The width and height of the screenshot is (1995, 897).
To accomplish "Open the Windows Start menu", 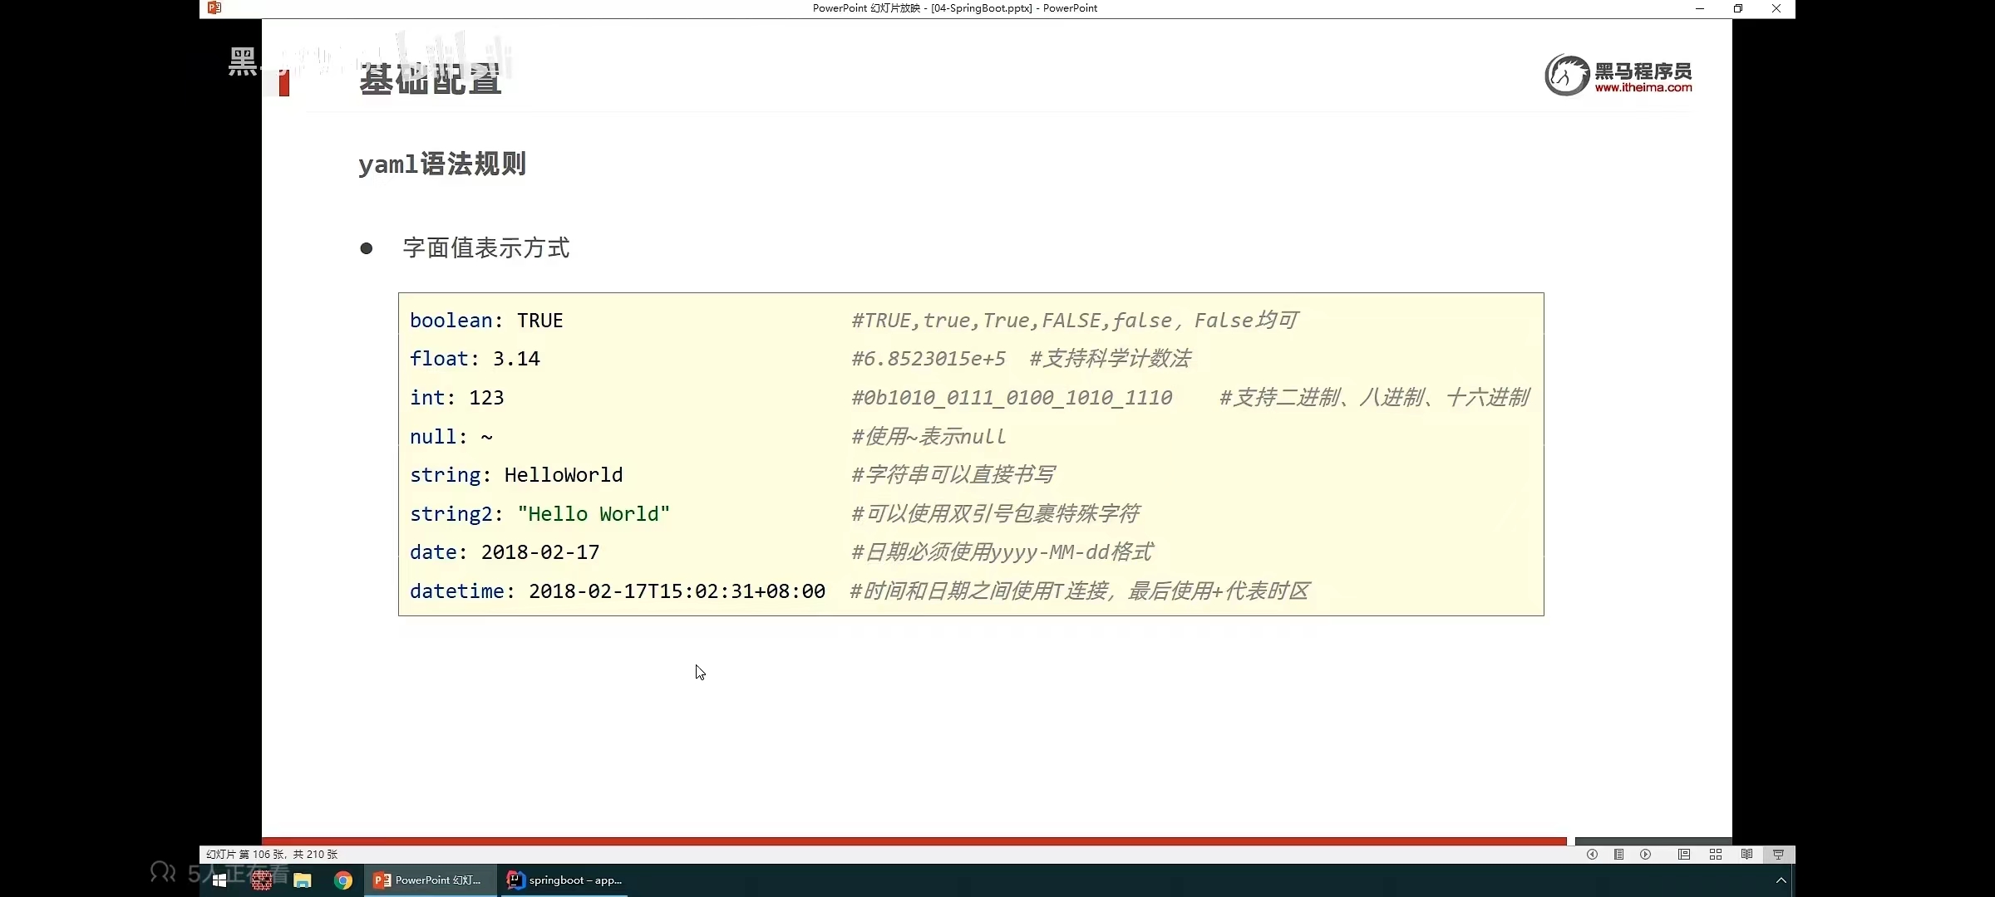I will tap(219, 880).
